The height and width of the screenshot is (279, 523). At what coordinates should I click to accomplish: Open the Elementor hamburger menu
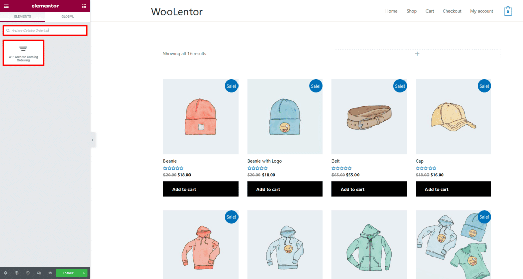pyautogui.click(x=6, y=6)
